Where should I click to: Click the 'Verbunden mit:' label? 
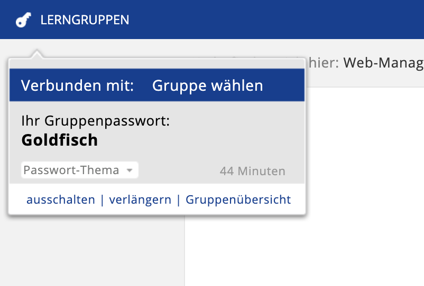[78, 85]
